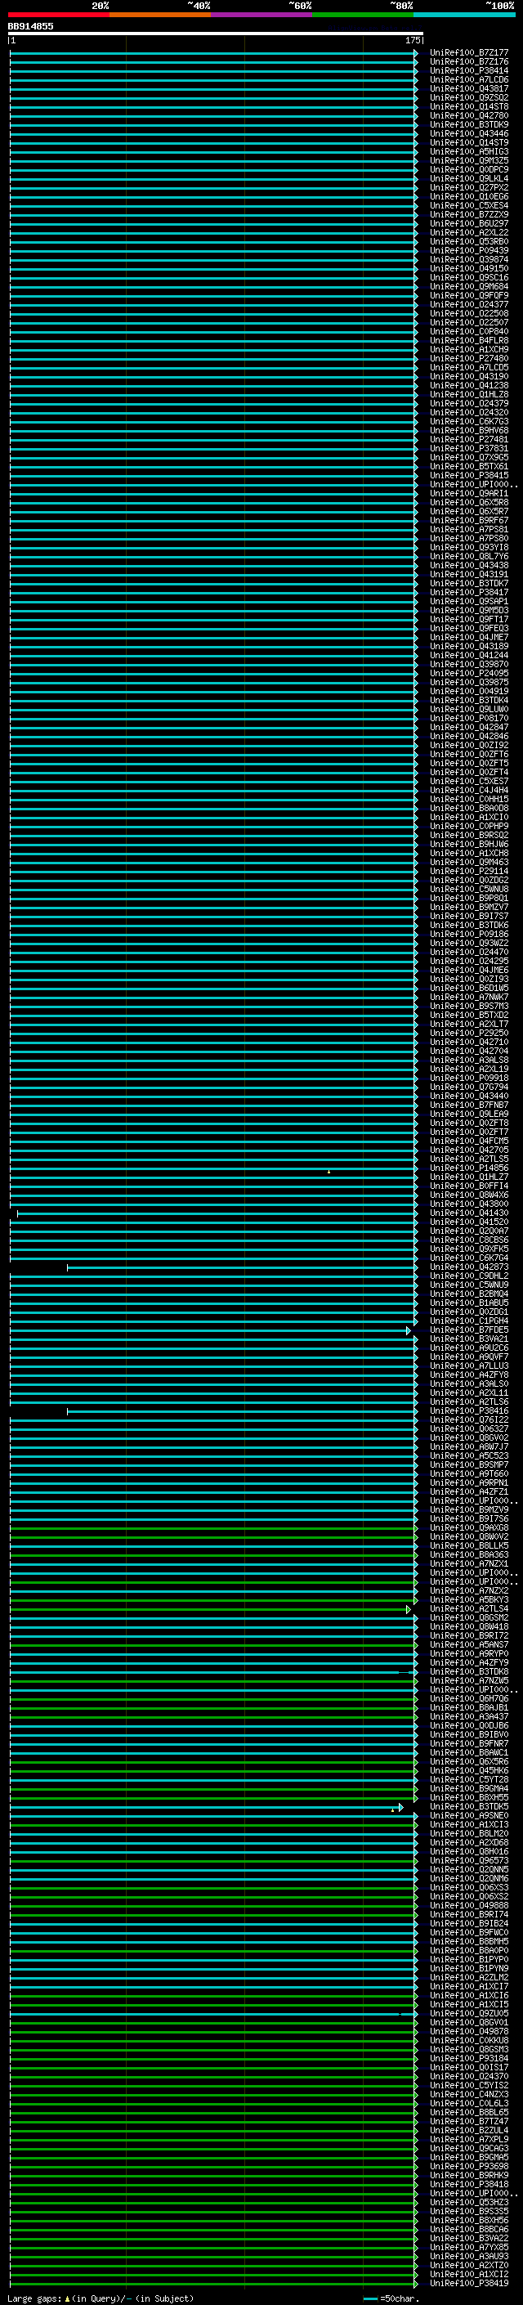This screenshot has height=2305, width=523.
Task: Click the arrowhead ending the UniRef100_B7FDE5 alignment
Action: click(x=409, y=1330)
